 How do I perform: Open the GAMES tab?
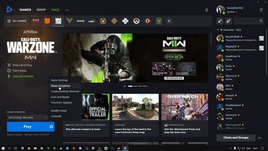point(25,10)
